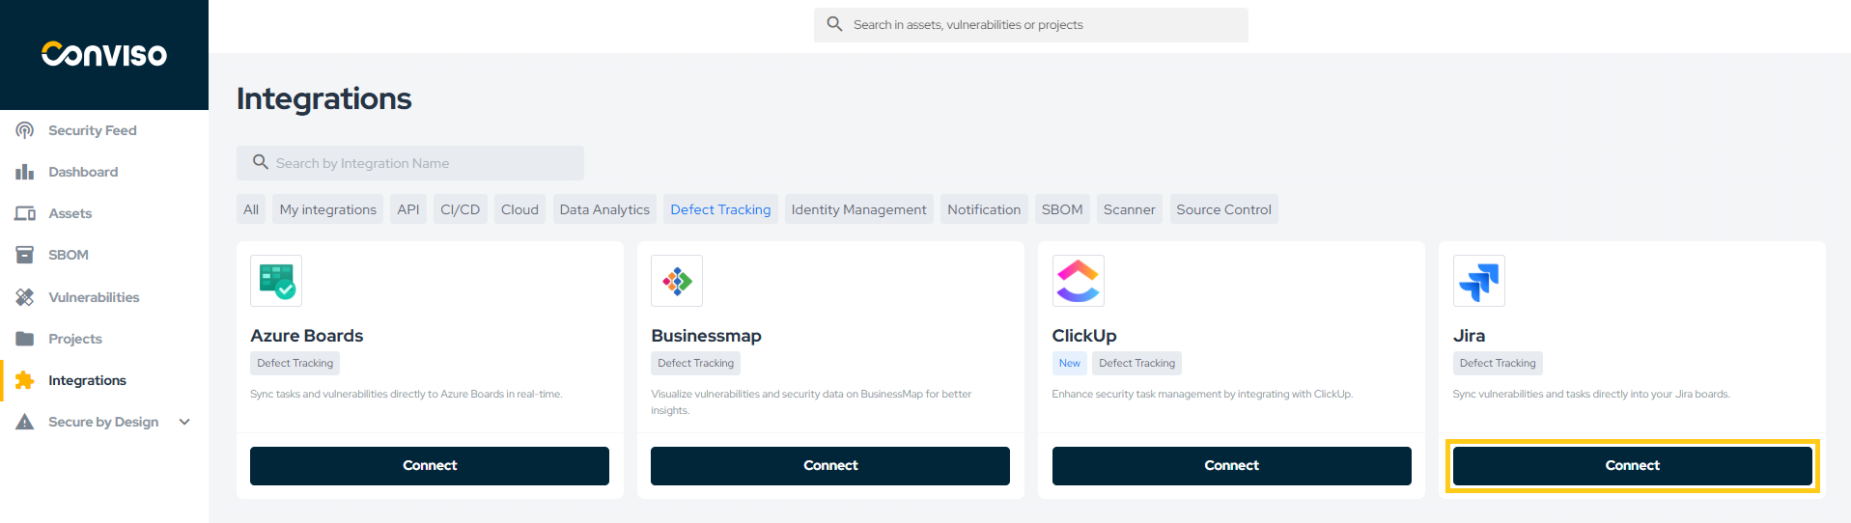The height and width of the screenshot is (523, 1851).
Task: Click the ClickUp logo
Action: click(1079, 281)
